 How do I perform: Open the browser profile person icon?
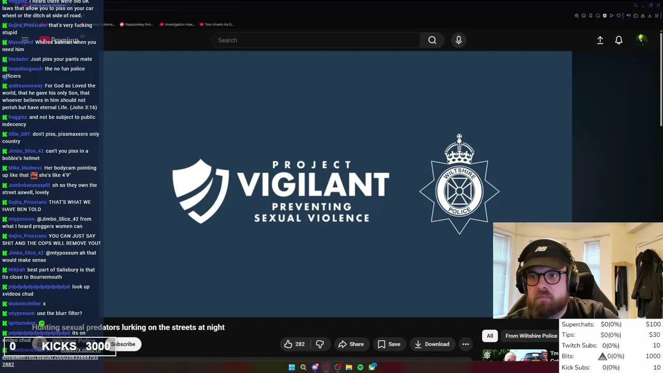(x=643, y=16)
